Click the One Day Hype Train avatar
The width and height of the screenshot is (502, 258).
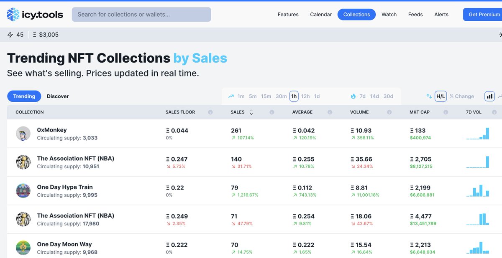tap(23, 191)
